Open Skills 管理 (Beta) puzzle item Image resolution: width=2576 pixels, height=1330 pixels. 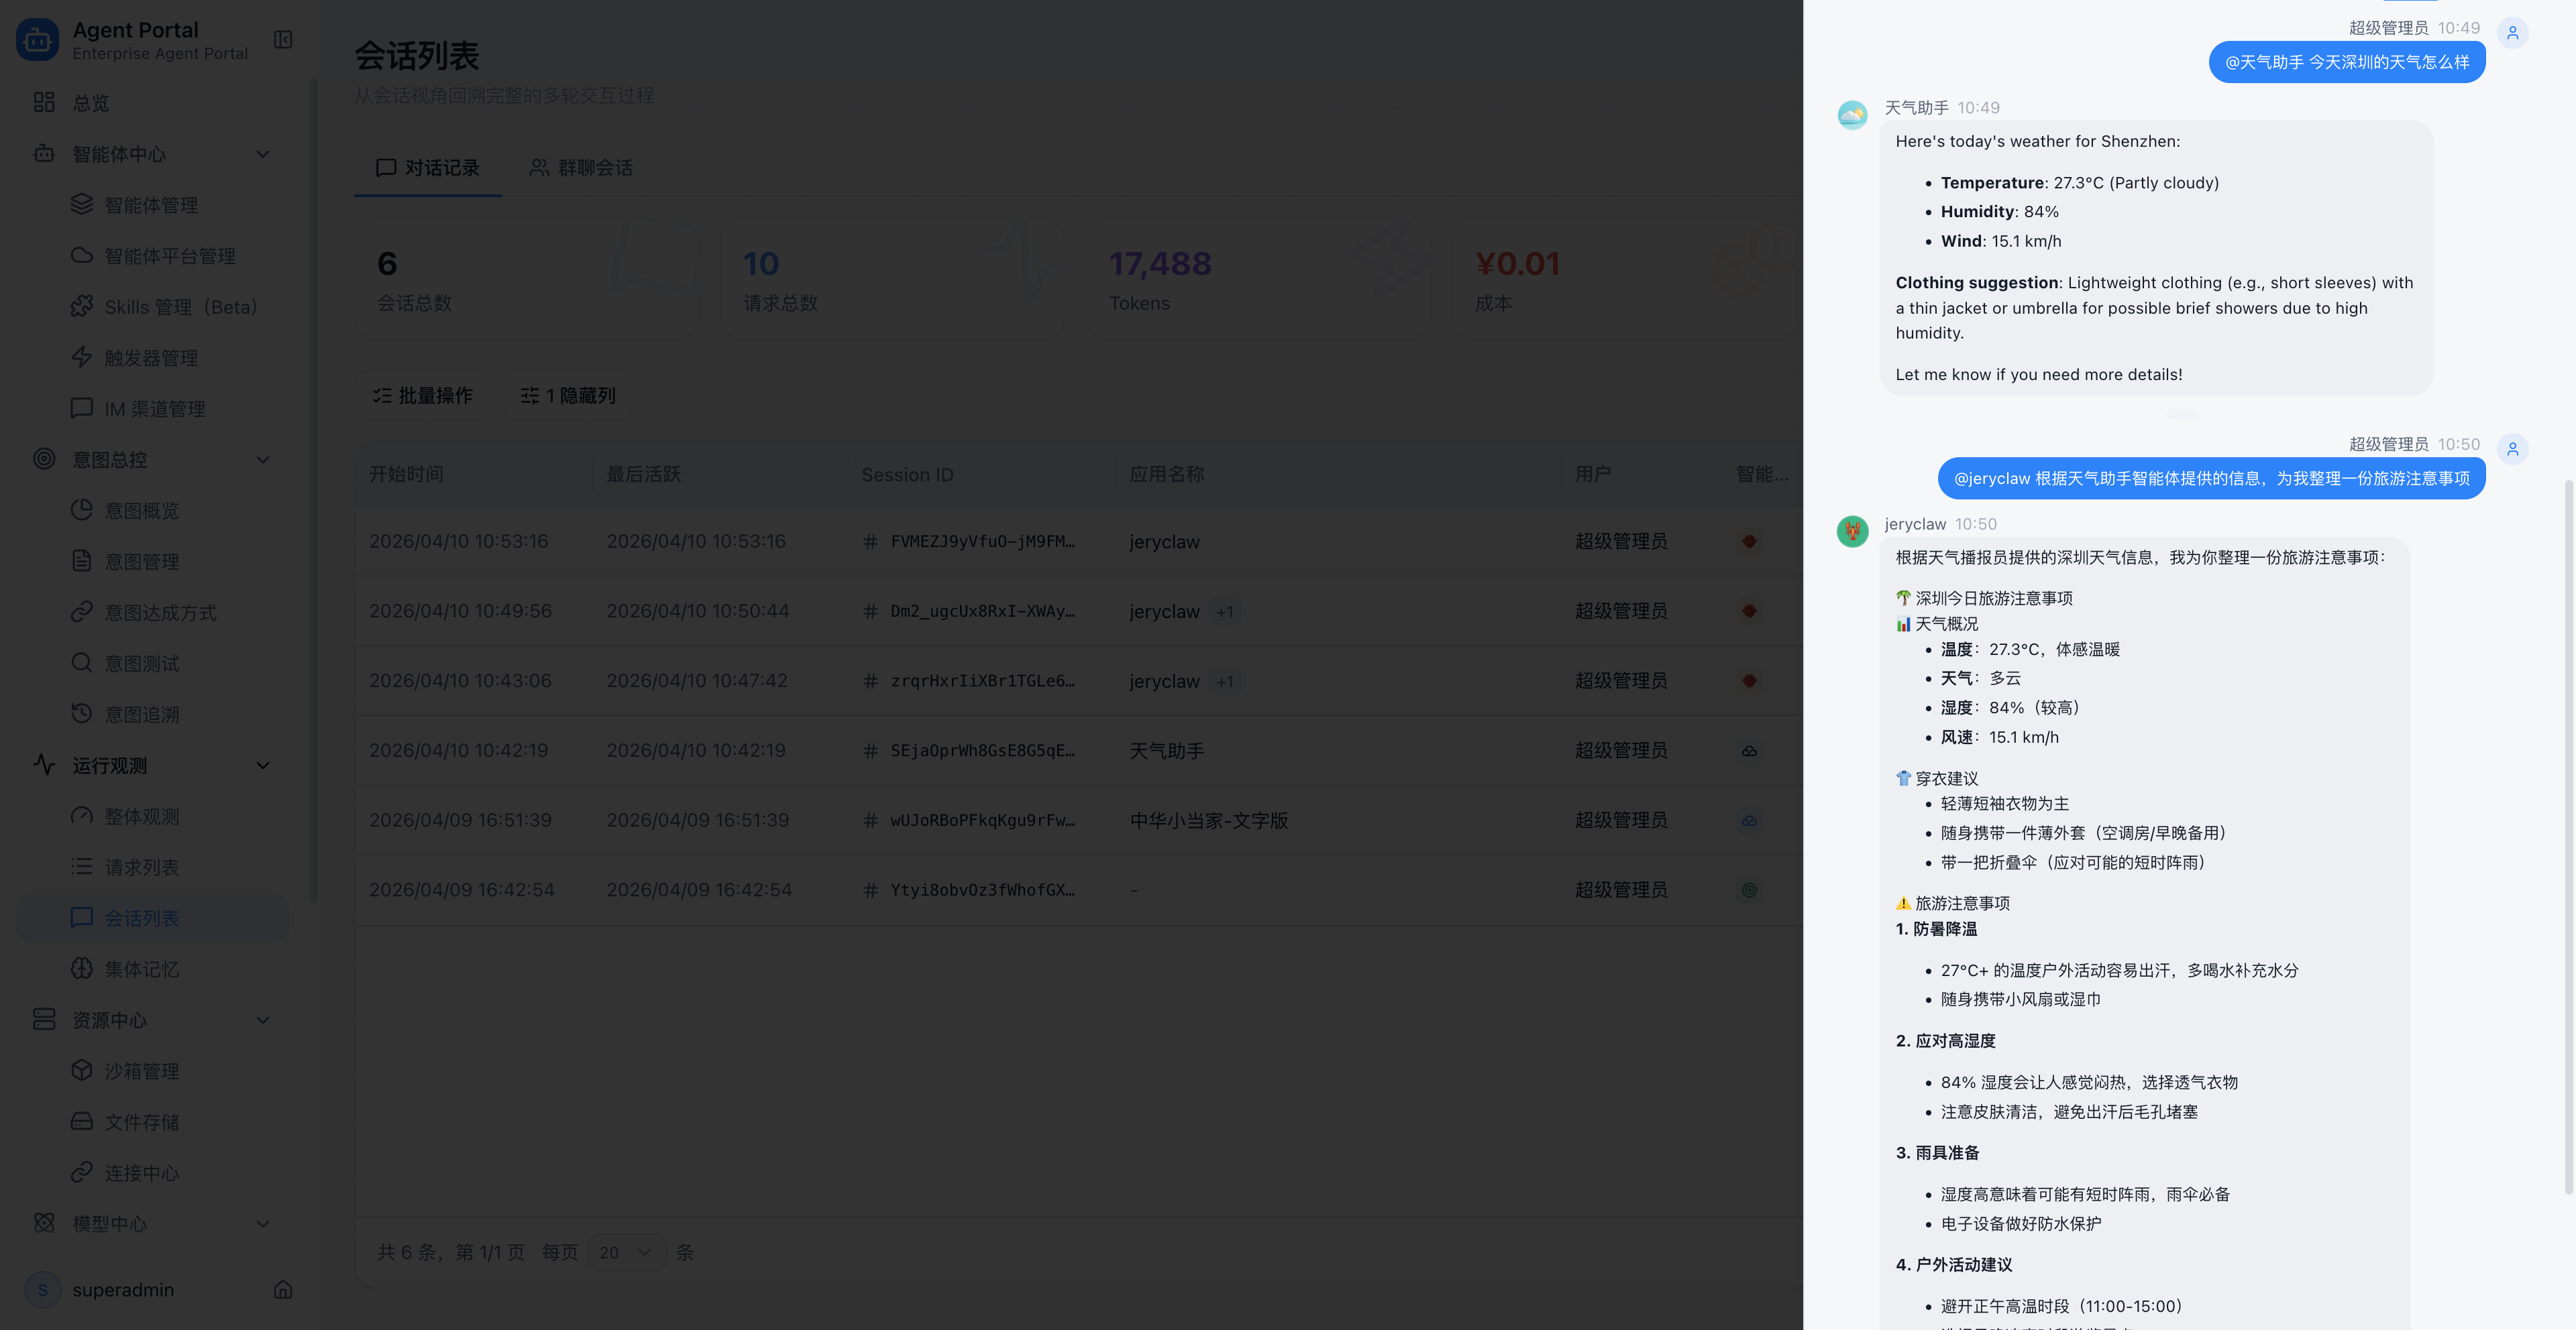[x=180, y=307]
